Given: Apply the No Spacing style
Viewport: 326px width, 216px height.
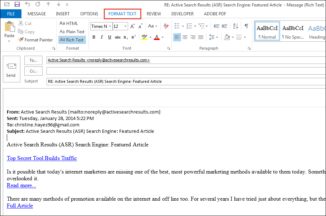Looking at the screenshot, I should coord(293,31).
